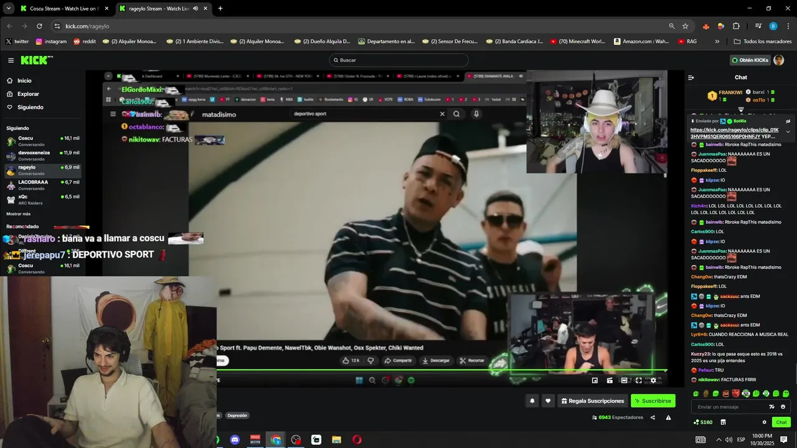Click the Kick logo
Viewport: 797px width, 448px height.
pos(37,60)
